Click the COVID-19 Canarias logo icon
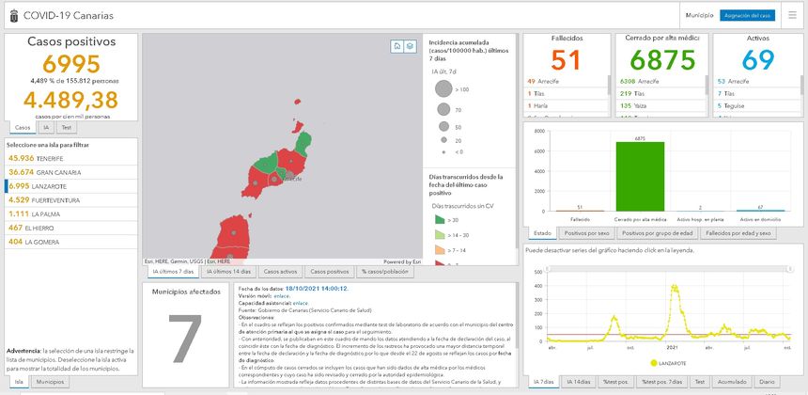The image size is (808, 395). coord(12,16)
